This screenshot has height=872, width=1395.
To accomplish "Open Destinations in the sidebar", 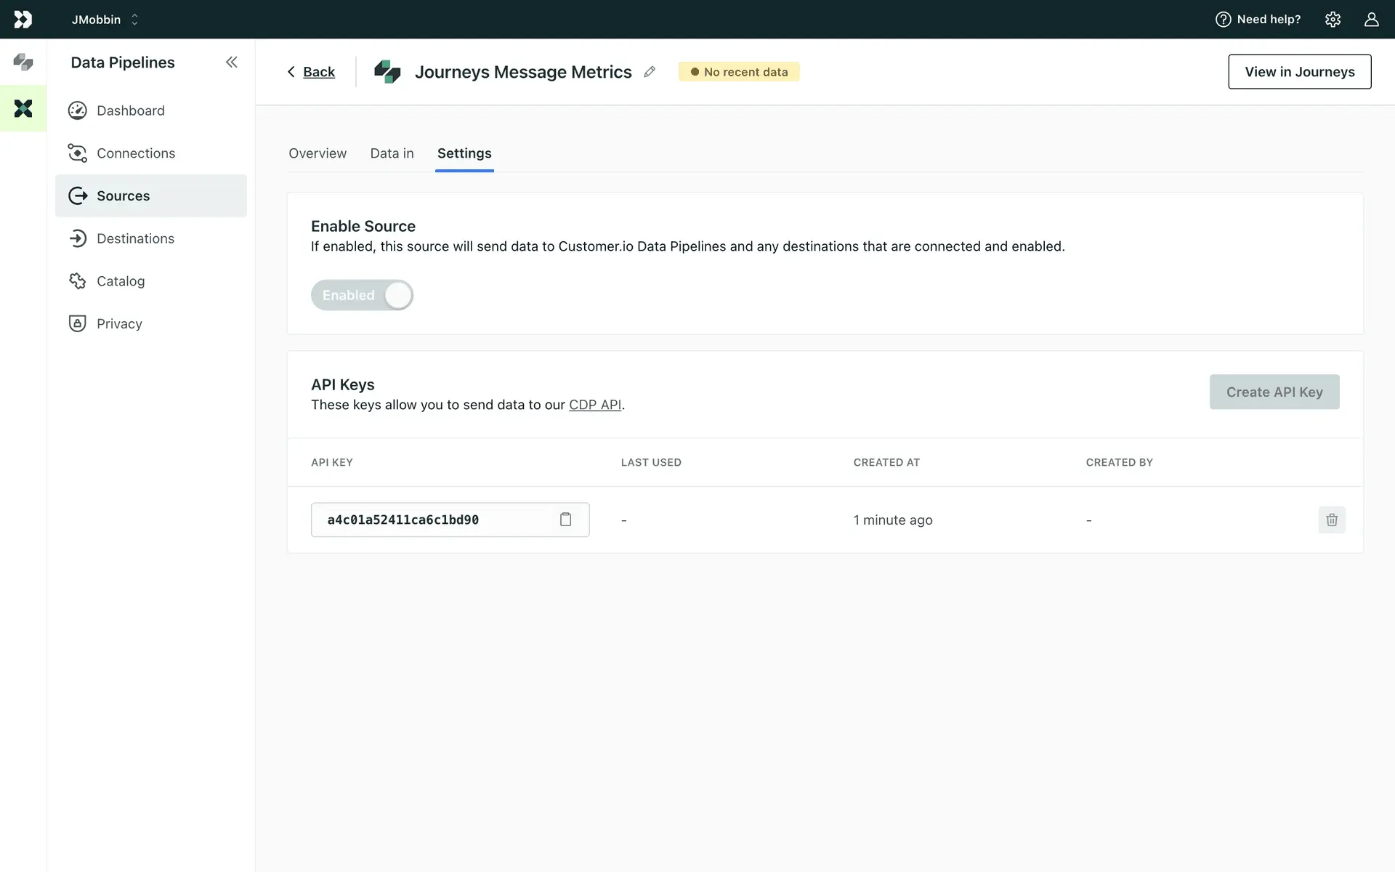I will click(135, 238).
